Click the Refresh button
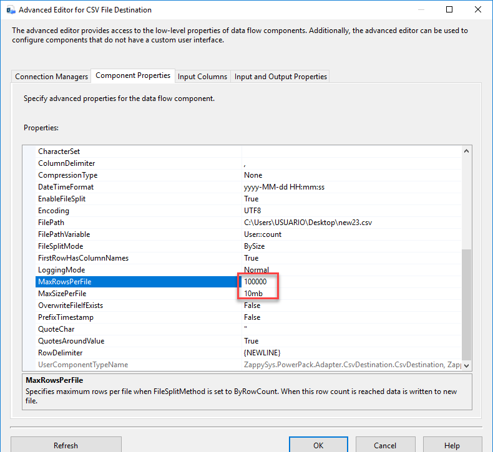The width and height of the screenshot is (493, 452). point(66,445)
